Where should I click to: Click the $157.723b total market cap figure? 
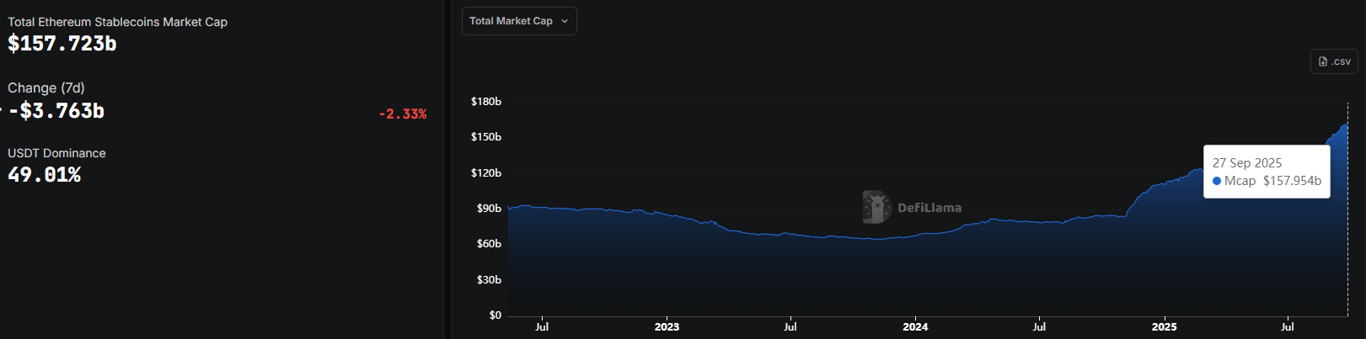point(62,44)
